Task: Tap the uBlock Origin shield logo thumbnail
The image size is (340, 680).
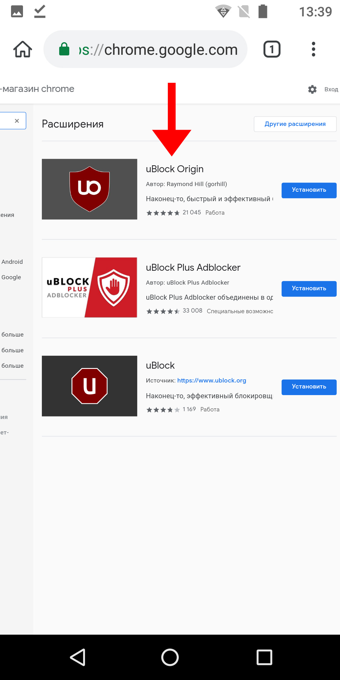Action: 89,189
